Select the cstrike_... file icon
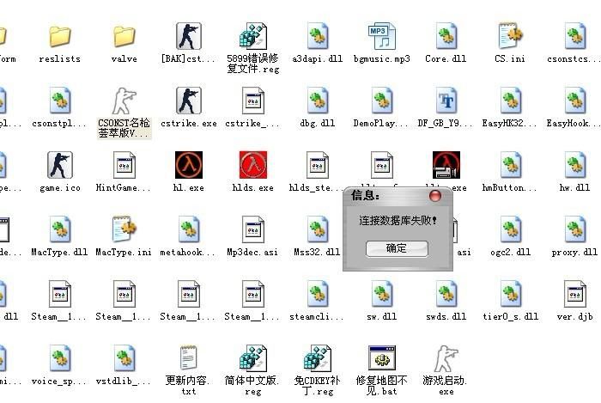 (253, 101)
